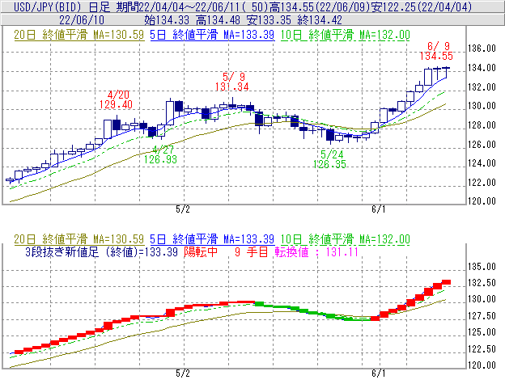Click the 122.50 axis label on lower chart

click(482, 349)
